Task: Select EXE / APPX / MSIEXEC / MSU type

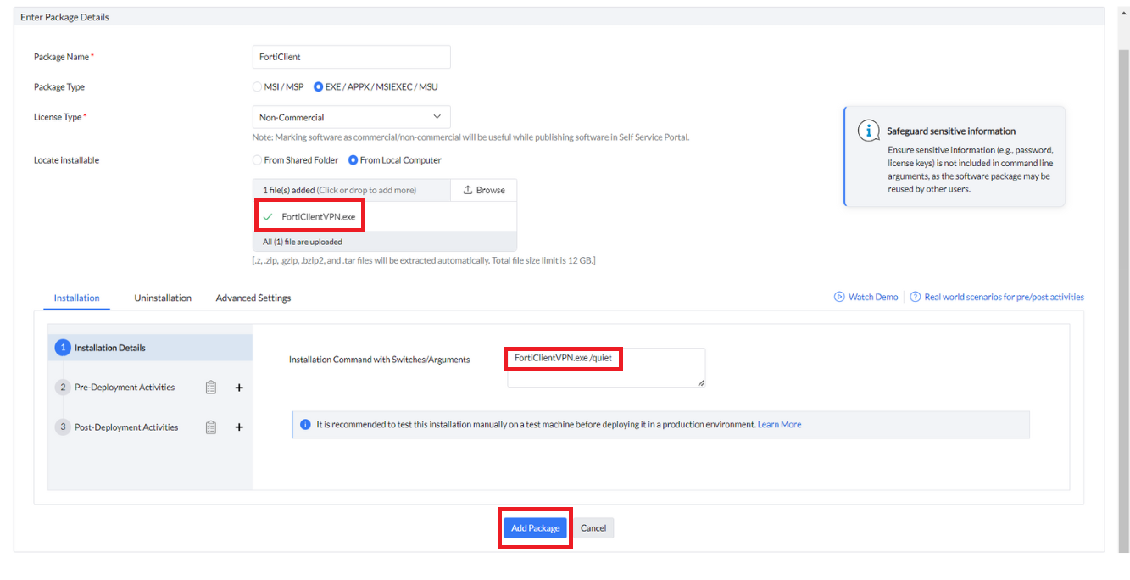Action: [x=319, y=86]
